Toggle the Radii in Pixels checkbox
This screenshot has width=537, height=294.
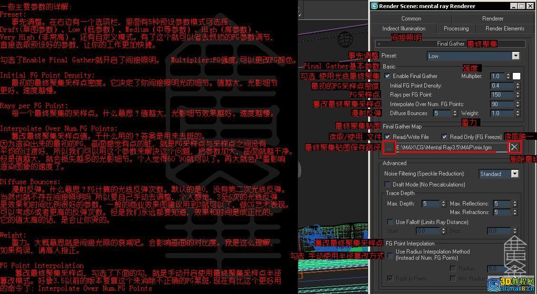click(390, 278)
